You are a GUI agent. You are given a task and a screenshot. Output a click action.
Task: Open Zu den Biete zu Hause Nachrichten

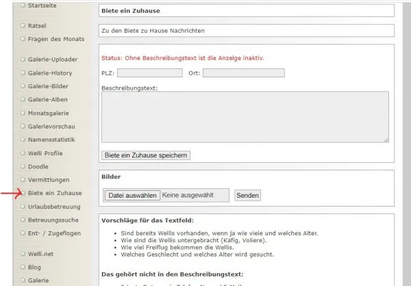(x=153, y=31)
